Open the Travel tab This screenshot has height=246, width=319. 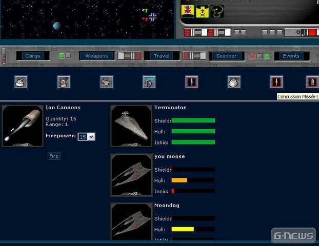coord(162,56)
